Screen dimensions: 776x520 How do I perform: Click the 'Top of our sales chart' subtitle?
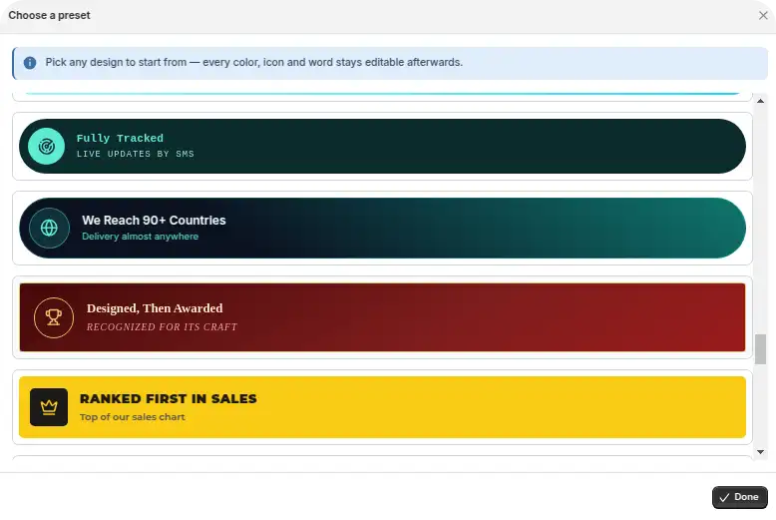(132, 417)
